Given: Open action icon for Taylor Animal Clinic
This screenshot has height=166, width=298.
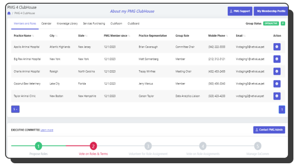Looking at the screenshot, I should 277,96.
